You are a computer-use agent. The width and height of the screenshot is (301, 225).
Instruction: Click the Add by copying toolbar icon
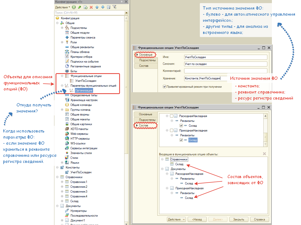(x=85, y=7)
